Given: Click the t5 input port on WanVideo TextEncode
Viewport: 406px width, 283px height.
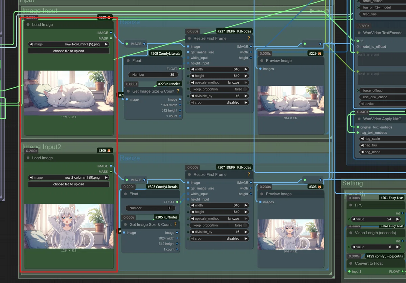Looking at the screenshot, I should pyautogui.click(x=357, y=41).
